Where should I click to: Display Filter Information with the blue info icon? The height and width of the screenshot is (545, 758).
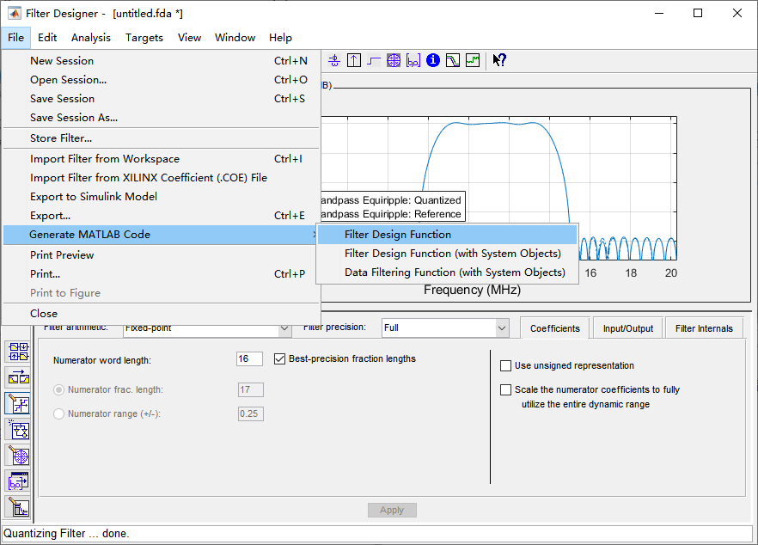(x=433, y=60)
